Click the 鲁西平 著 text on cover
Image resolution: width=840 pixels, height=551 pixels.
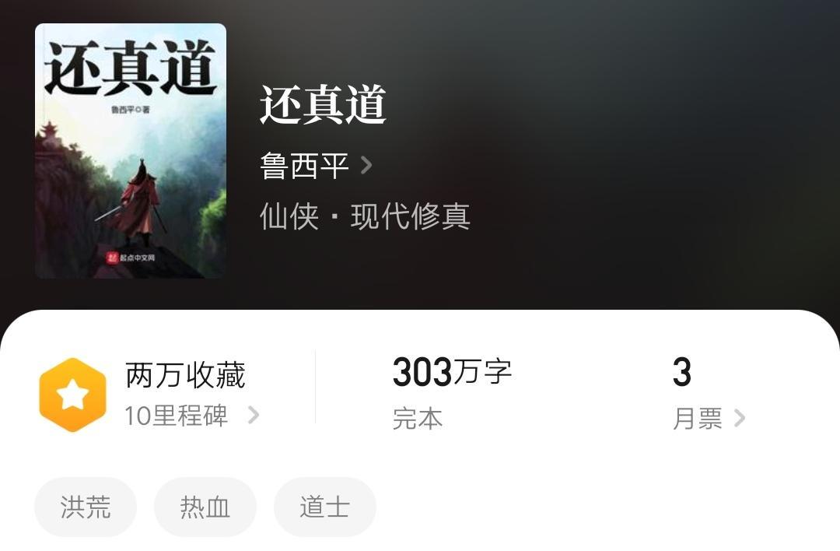[131, 110]
